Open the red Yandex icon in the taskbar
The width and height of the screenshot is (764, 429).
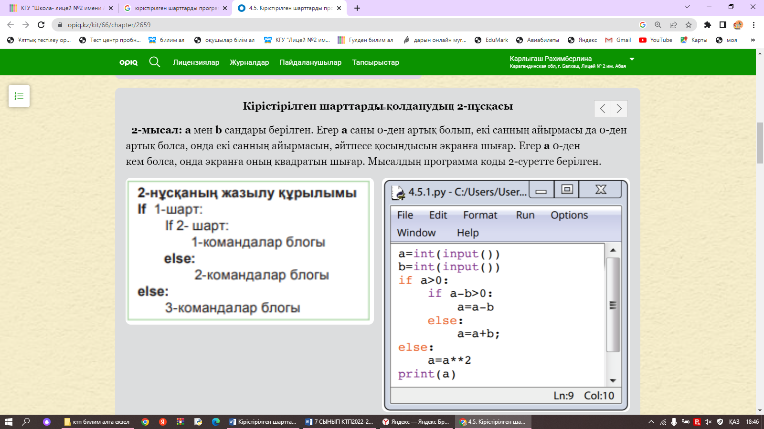point(163,422)
